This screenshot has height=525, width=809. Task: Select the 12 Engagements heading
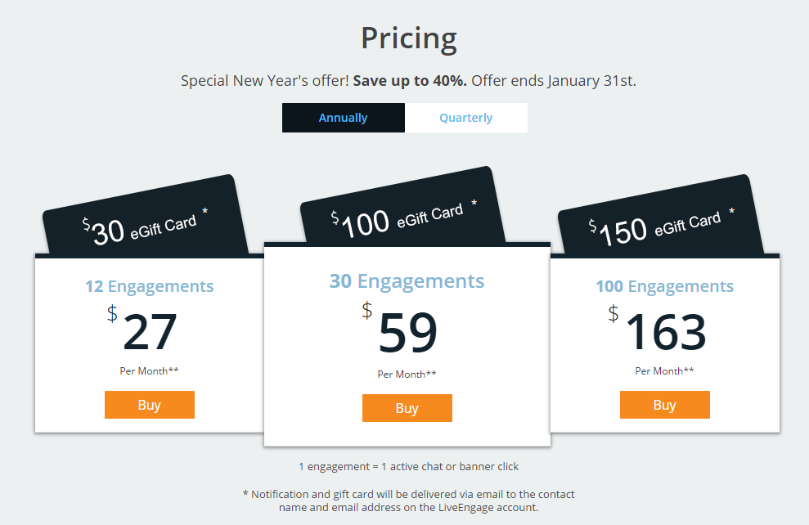click(149, 286)
